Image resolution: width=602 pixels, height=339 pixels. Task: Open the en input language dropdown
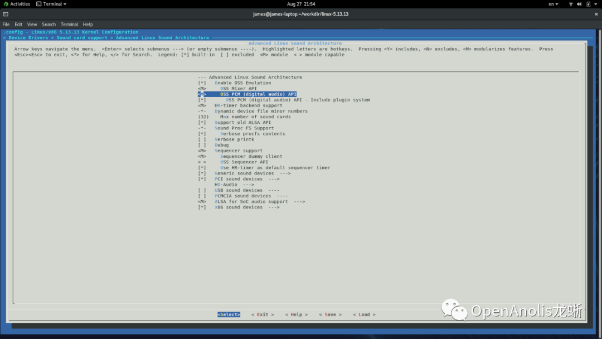[554, 4]
